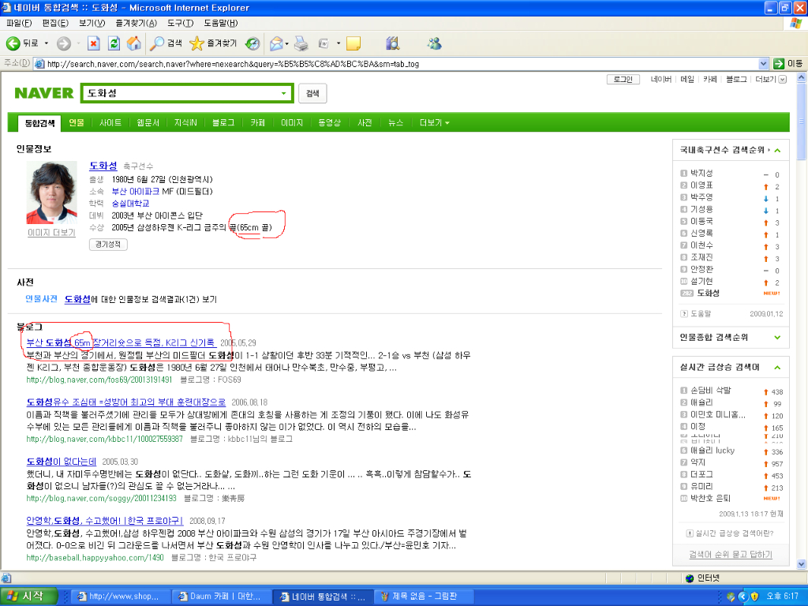
Task: Click the Edit document toolbar icon
Action: [324, 43]
